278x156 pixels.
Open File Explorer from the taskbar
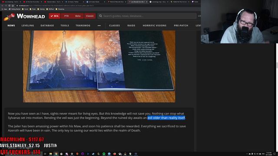(51, 154)
